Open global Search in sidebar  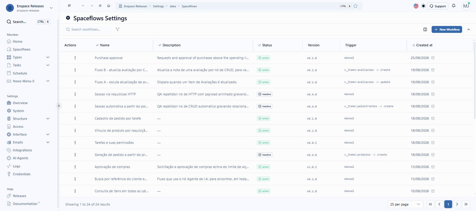pyautogui.click(x=28, y=22)
